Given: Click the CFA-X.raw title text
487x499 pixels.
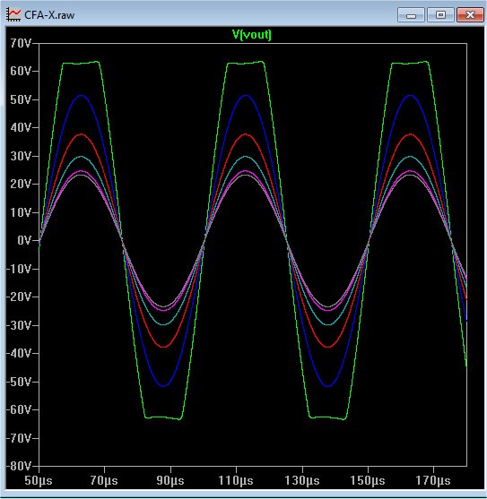Looking at the screenshot, I should pyautogui.click(x=49, y=15).
